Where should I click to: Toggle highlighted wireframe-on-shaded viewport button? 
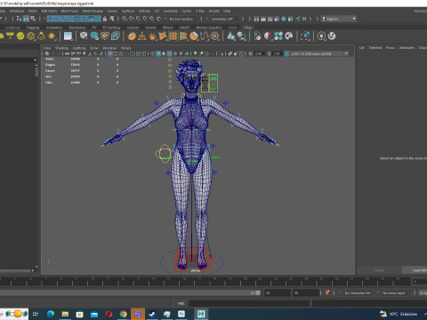(x=169, y=53)
